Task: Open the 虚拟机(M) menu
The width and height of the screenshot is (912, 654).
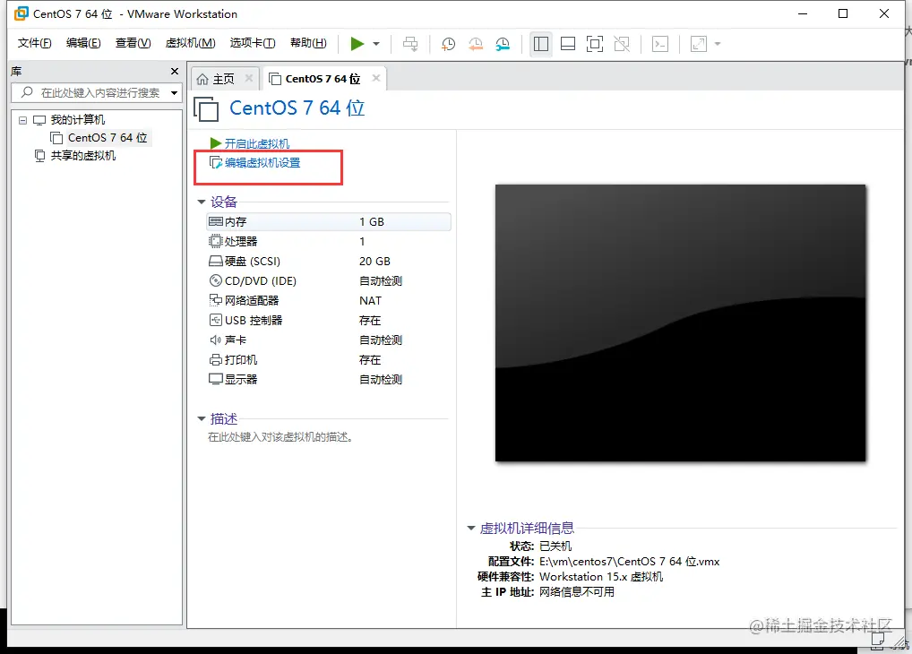Action: tap(190, 43)
